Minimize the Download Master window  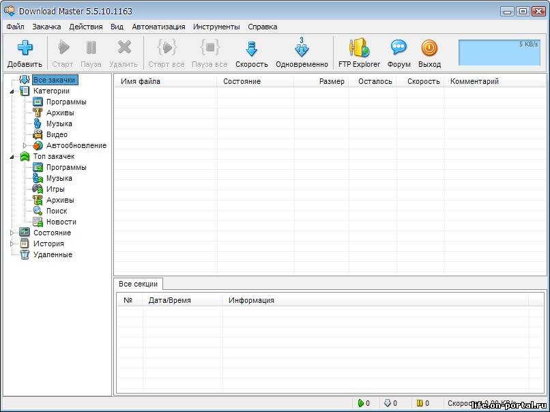pyautogui.click(x=507, y=11)
